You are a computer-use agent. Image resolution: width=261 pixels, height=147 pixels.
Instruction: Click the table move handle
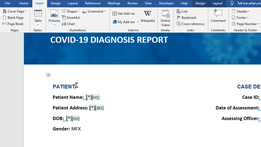pyautogui.click(x=48, y=75)
